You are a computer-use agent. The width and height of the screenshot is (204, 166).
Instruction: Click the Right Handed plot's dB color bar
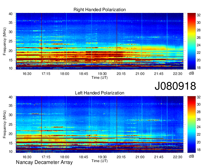tap(191, 41)
